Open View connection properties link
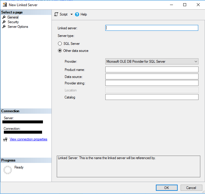The height and width of the screenshot is (194, 205). 28,139
